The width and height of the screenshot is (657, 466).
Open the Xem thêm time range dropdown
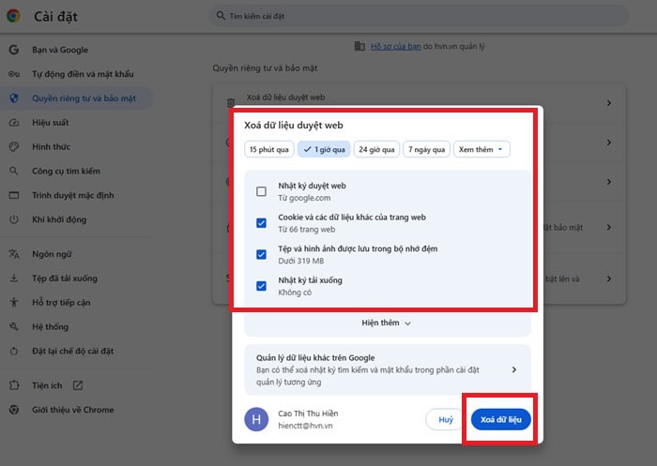[x=481, y=149]
